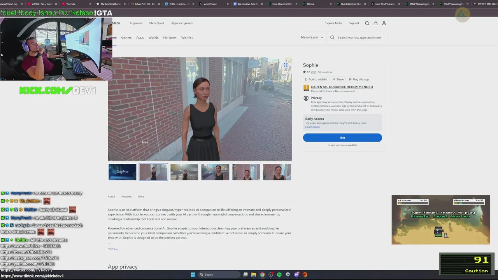Open the user account profile icon
The width and height of the screenshot is (498, 280).
384,23
